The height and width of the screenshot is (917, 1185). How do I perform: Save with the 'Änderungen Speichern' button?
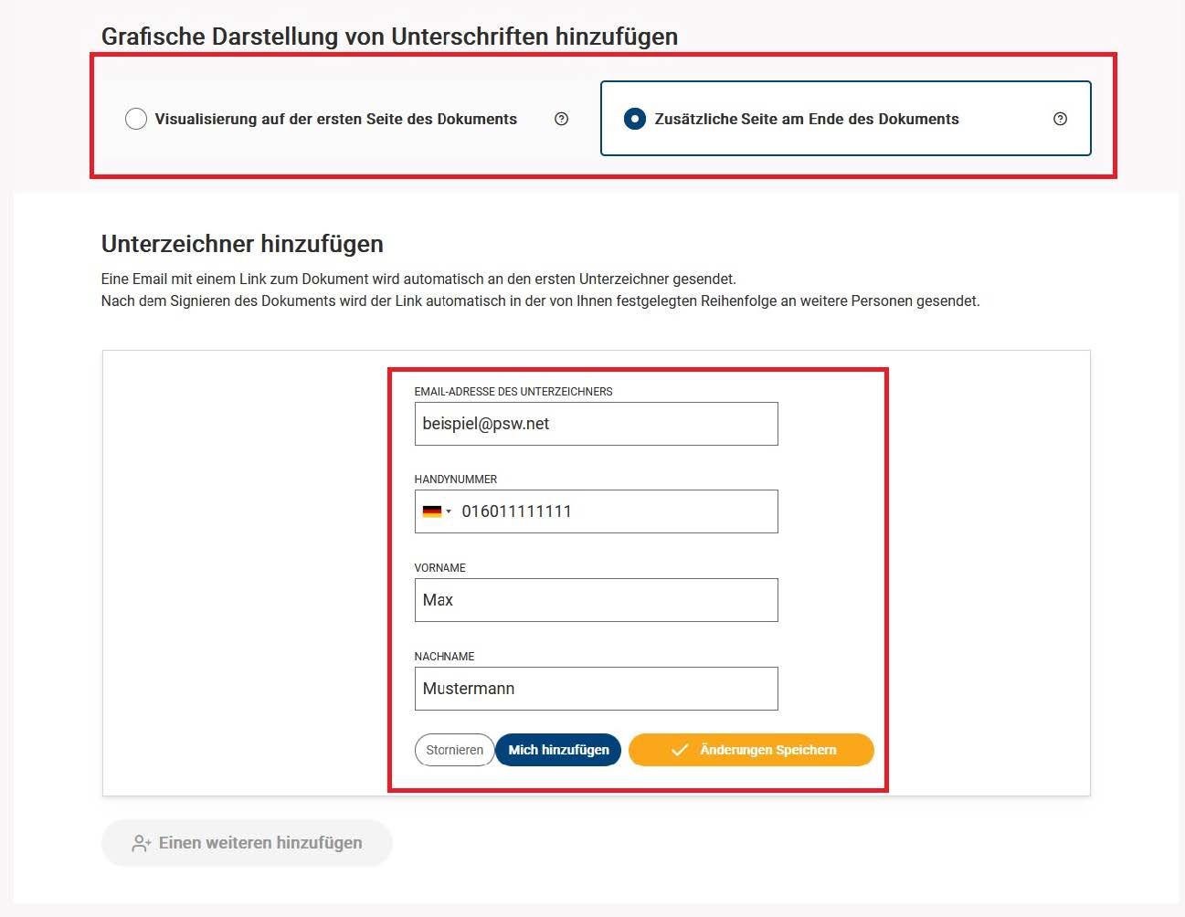[767, 750]
